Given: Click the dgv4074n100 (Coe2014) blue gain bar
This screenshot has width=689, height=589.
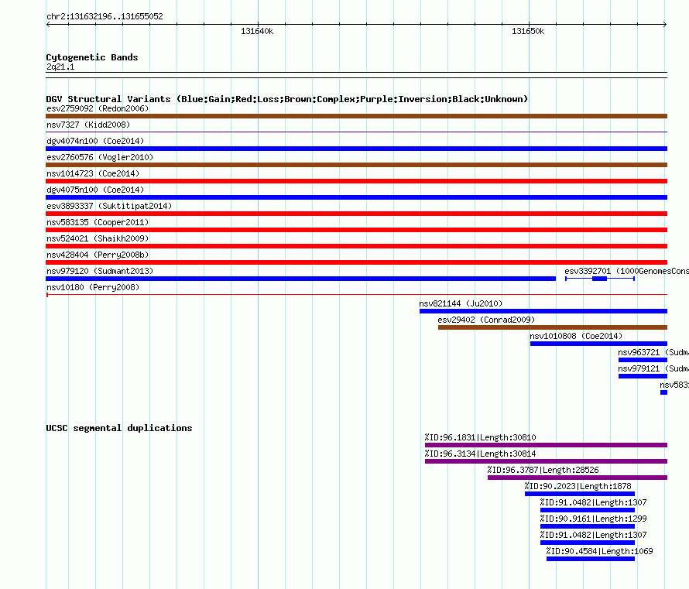Looking at the screenshot, I should click(x=356, y=149).
